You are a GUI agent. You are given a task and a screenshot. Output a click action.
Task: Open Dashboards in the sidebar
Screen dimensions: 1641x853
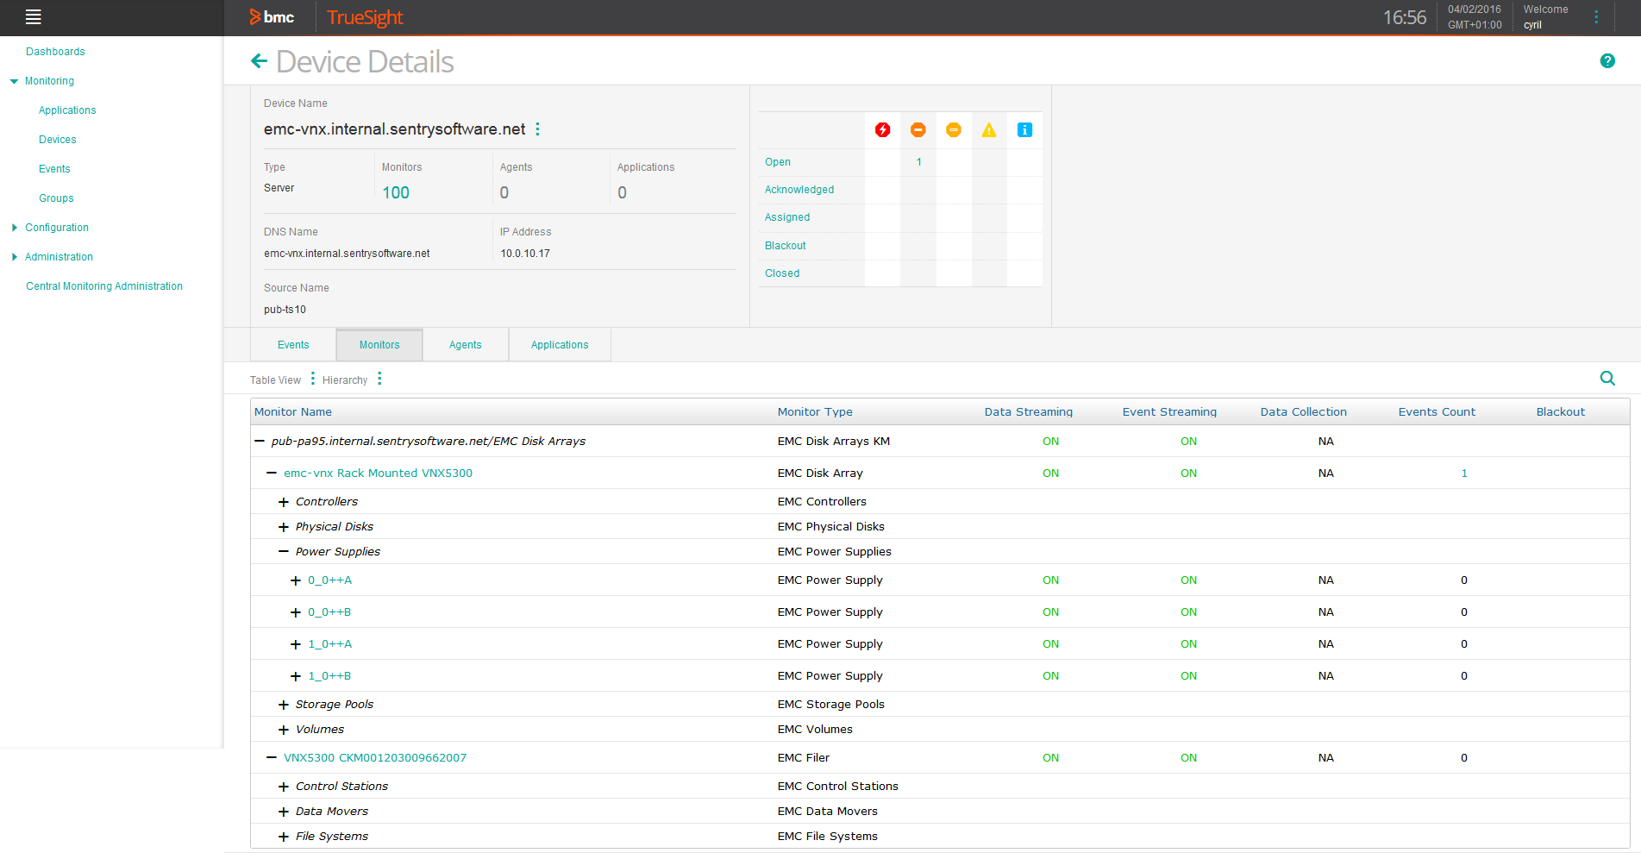click(x=55, y=52)
